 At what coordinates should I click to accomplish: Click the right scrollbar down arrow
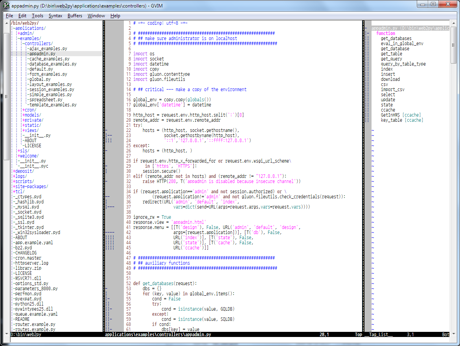click(454, 334)
